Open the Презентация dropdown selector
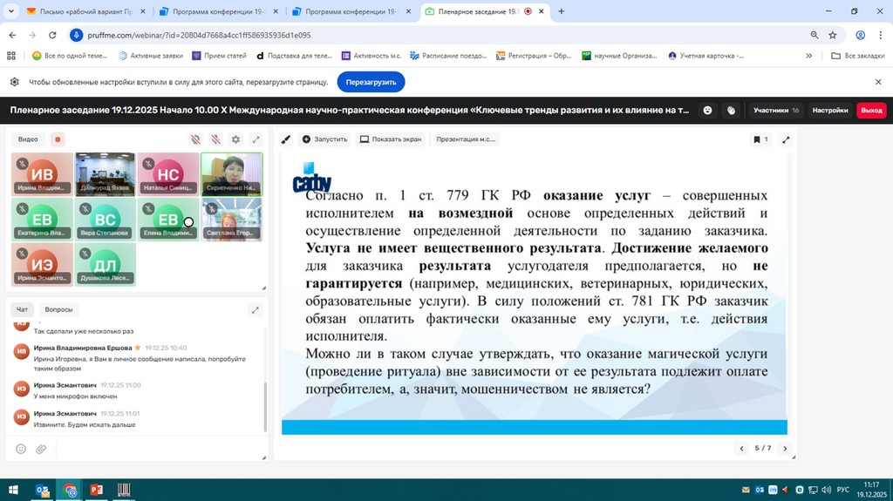 point(466,139)
